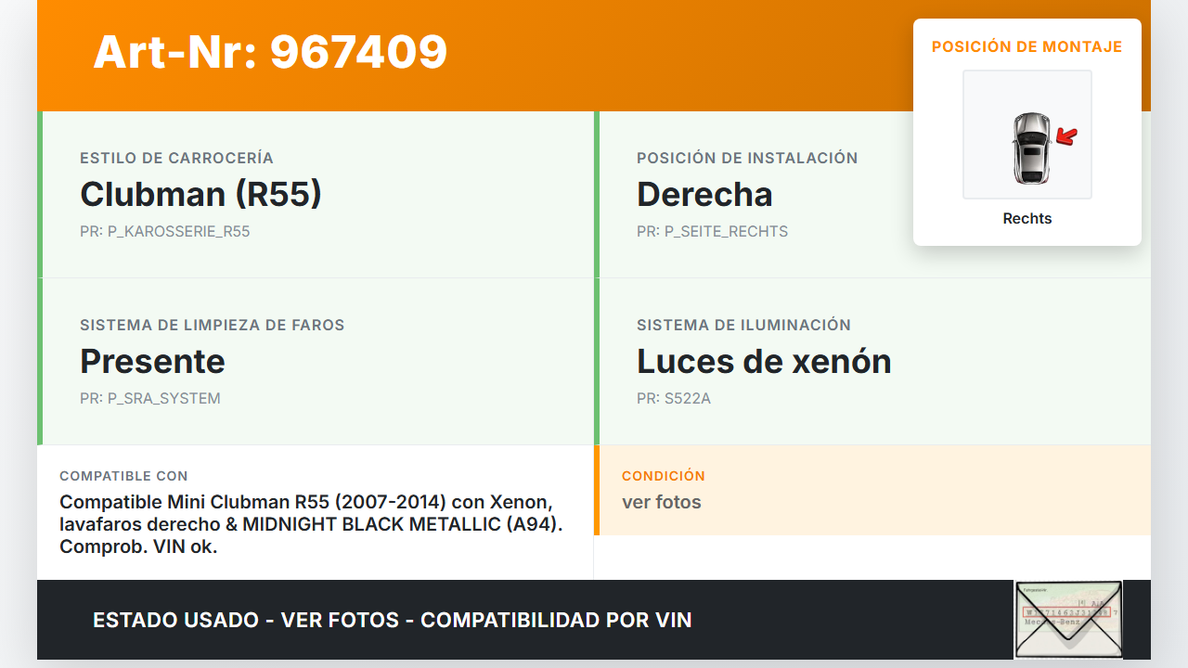
Task: Click the ver fotos condition text
Action: coord(662,502)
